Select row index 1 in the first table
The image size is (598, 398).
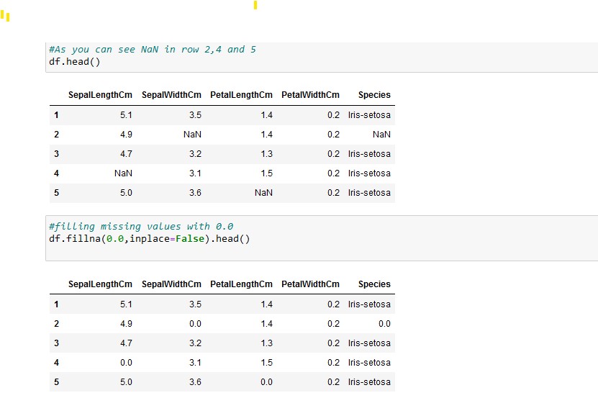(56, 115)
